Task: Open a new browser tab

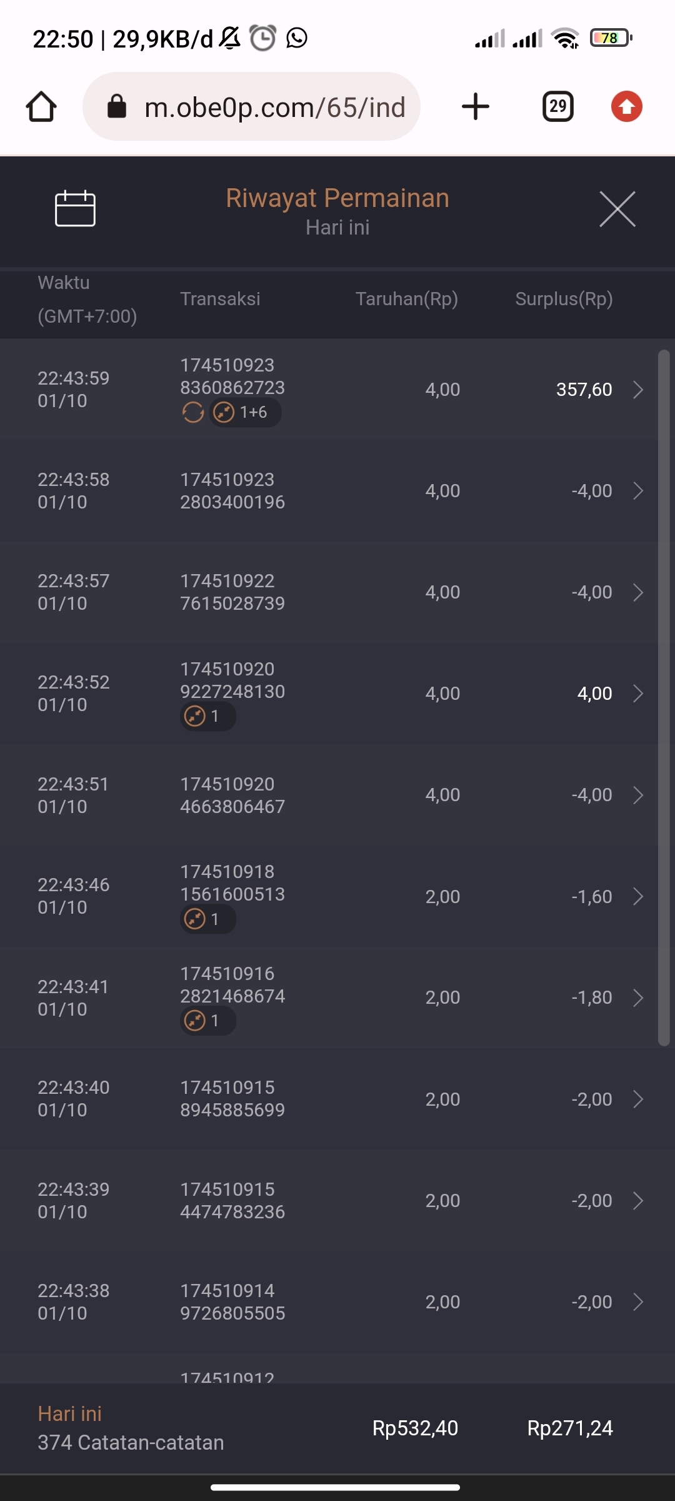Action: click(476, 106)
